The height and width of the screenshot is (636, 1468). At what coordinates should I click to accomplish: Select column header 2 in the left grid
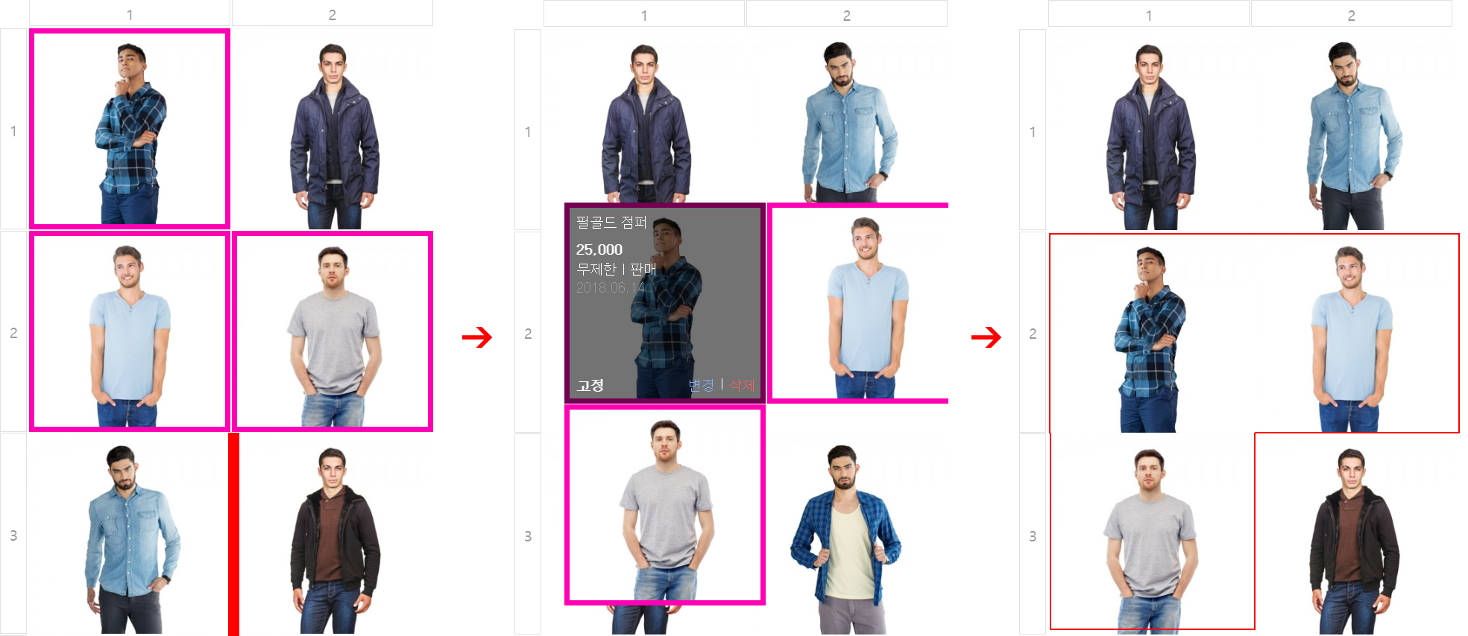tap(333, 14)
